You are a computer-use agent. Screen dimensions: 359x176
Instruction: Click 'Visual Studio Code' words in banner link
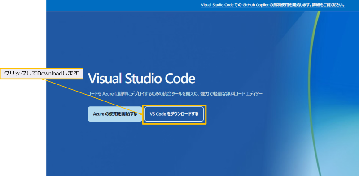pyautogui.click(x=217, y=5)
